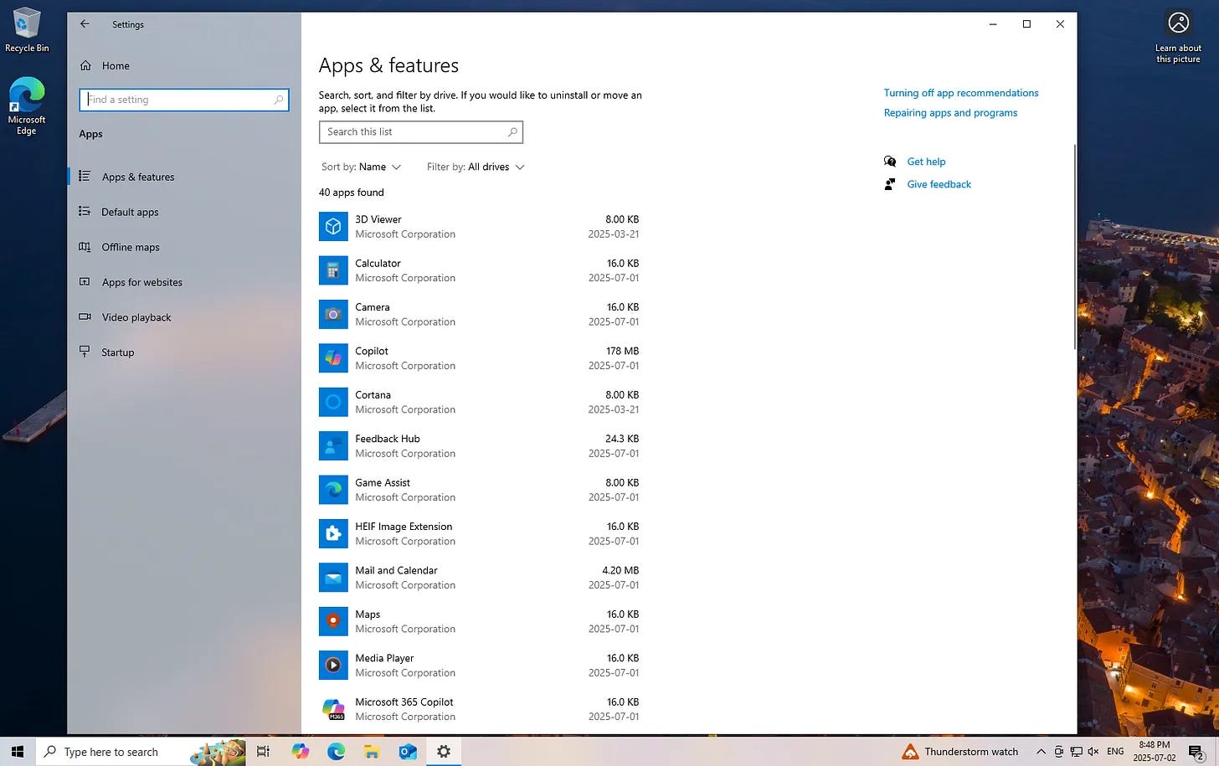Click the Get help link
1219x766 pixels.
click(926, 162)
